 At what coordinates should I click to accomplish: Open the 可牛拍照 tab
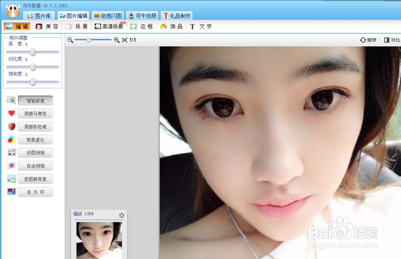pos(142,16)
